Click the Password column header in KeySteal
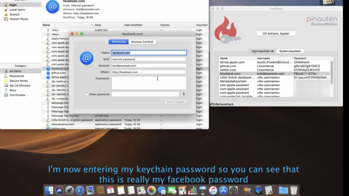The image size is (349, 196). click(311, 58)
